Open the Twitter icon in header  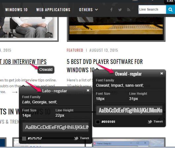pos(120,10)
